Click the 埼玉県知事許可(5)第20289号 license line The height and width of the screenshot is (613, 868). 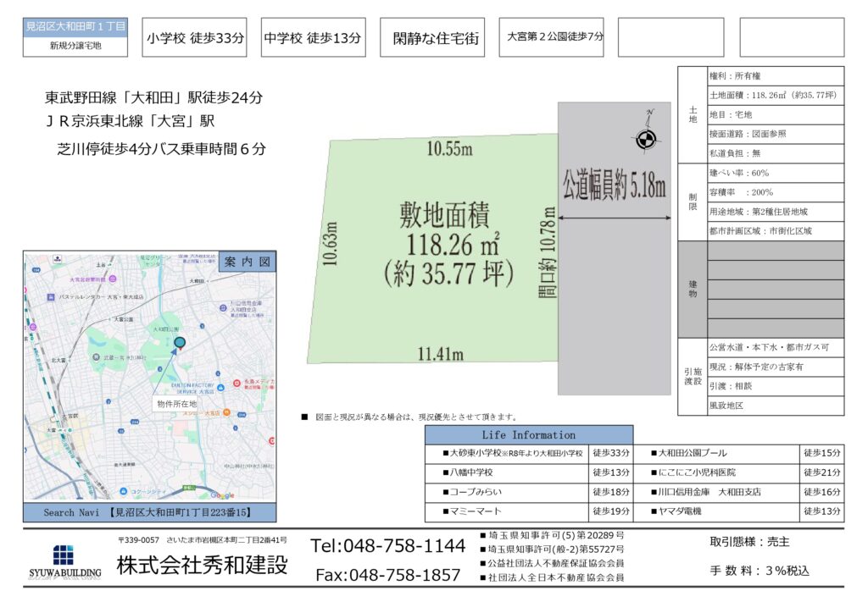[x=553, y=536]
